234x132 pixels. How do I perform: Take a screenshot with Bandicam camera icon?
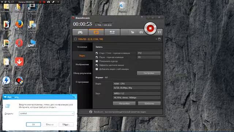[141, 32]
